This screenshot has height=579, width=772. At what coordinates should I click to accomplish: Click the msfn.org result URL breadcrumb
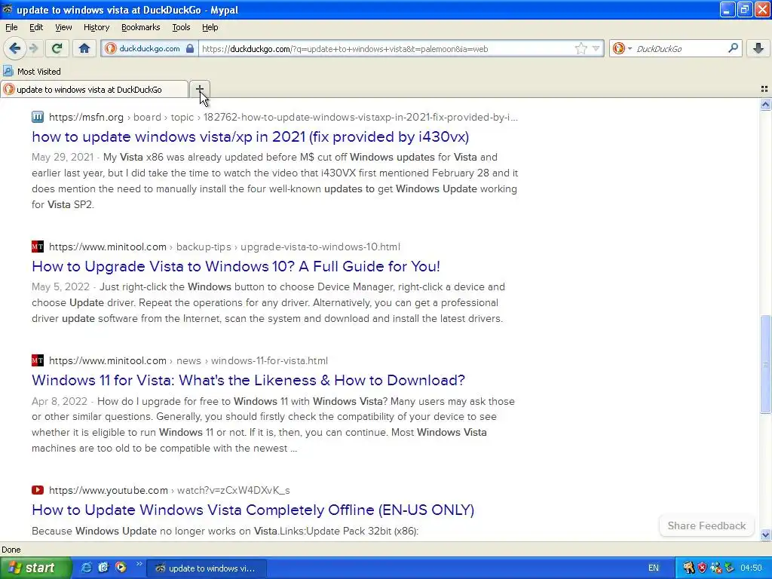[x=283, y=117]
